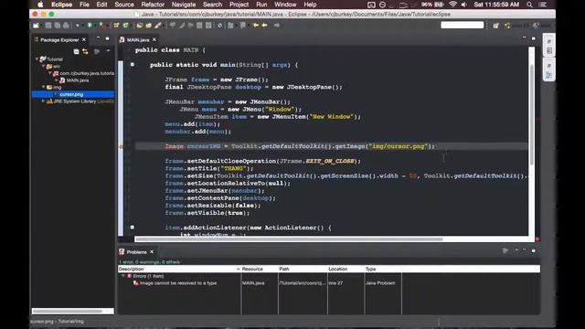Switch to the Java perspective button
The height and width of the screenshot is (329, 585).
point(516,26)
